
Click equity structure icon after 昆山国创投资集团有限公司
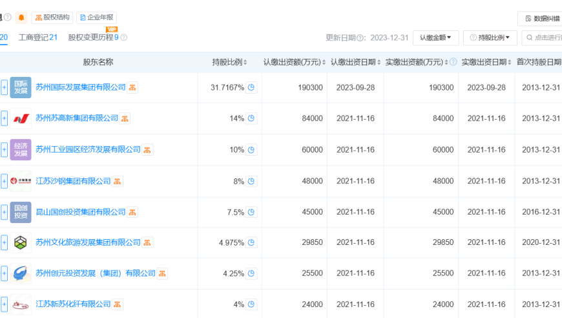pos(132,212)
